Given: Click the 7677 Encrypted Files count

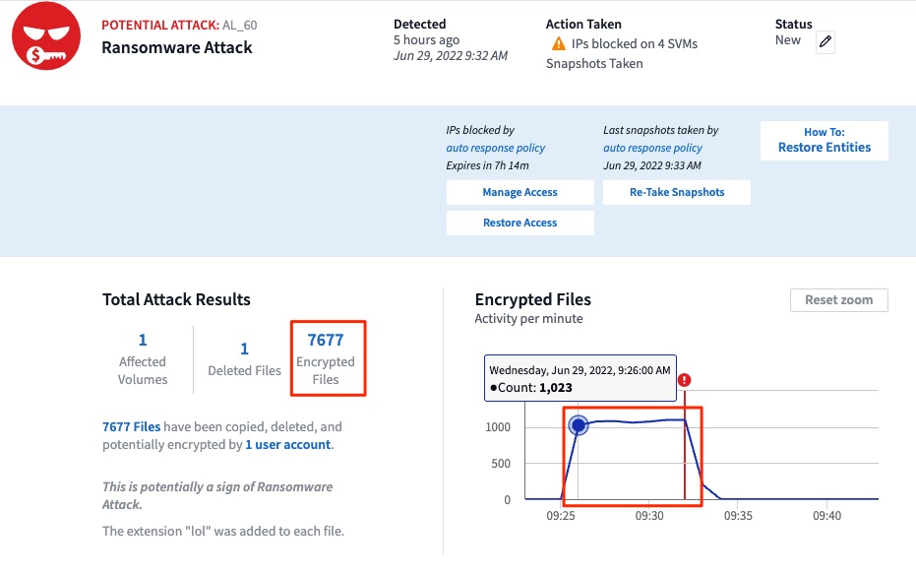Looking at the screenshot, I should tap(326, 340).
